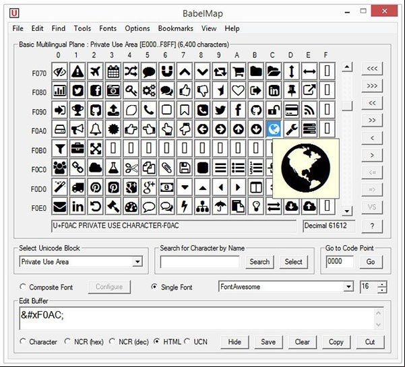
Task: Open the Bookmarks menu
Action: coord(176,28)
